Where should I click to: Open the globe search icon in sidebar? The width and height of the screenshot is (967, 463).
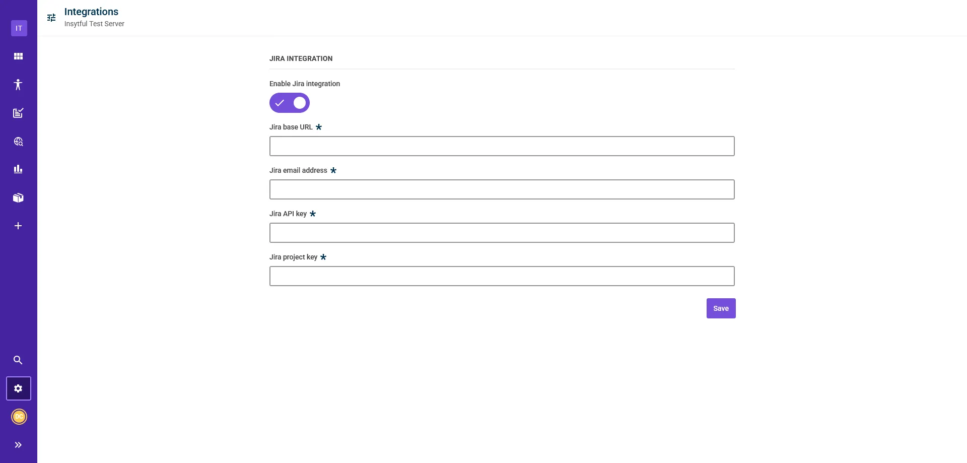pos(18,142)
